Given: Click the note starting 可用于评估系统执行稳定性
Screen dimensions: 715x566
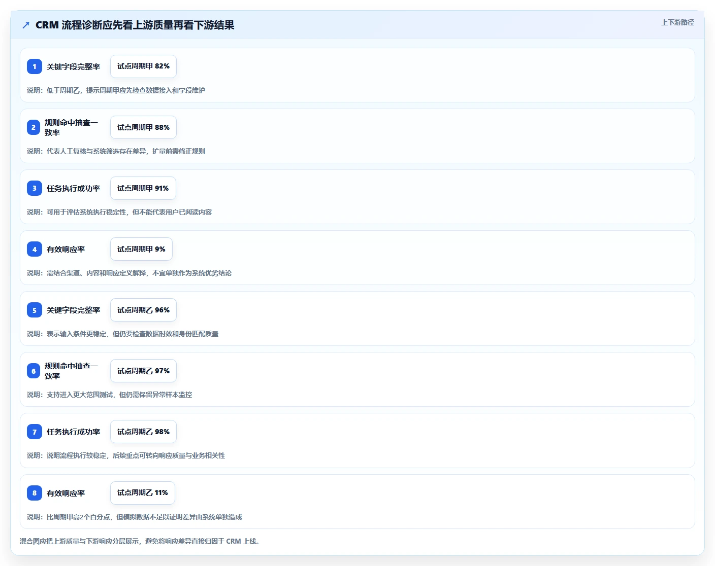Looking at the screenshot, I should 119,212.
